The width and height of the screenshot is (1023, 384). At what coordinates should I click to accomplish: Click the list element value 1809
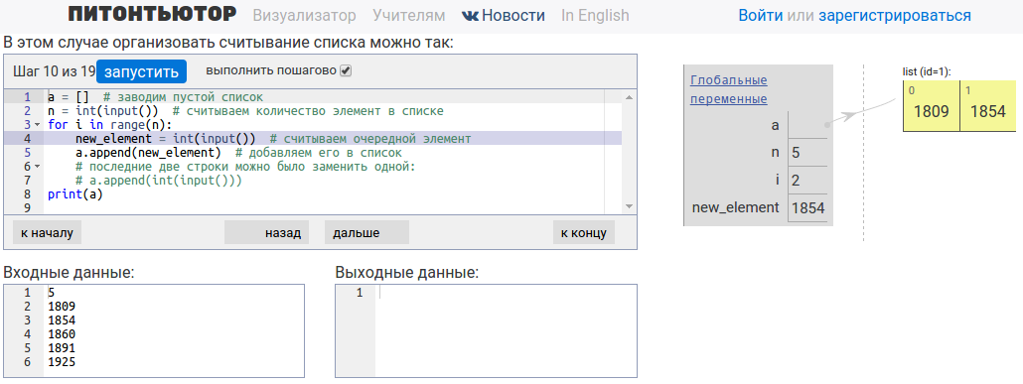[931, 111]
